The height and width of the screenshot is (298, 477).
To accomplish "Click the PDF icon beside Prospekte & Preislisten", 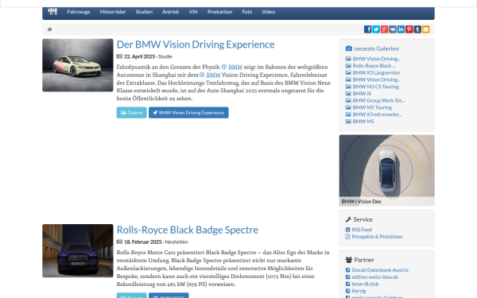I will coord(347,237).
